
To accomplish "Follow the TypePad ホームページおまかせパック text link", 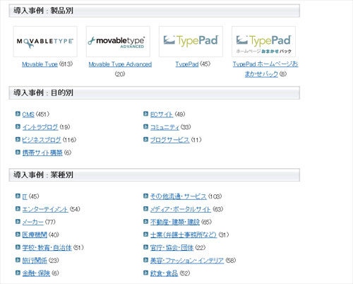I will [x=265, y=69].
